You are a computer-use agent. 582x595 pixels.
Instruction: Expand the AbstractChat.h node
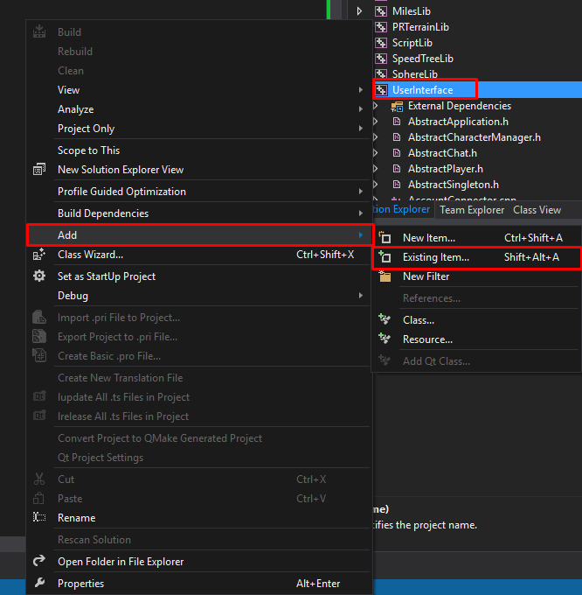376,153
